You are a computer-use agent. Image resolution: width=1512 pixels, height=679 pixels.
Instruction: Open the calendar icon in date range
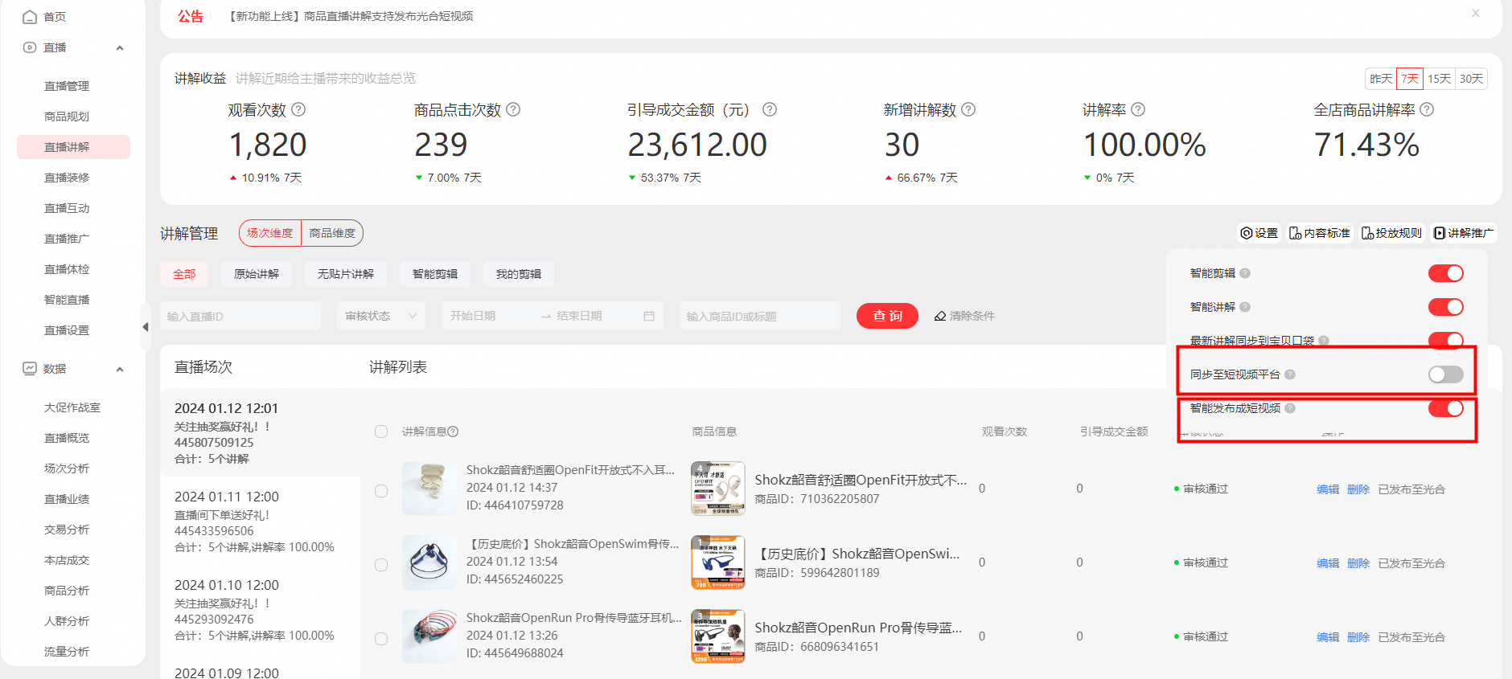coord(649,316)
